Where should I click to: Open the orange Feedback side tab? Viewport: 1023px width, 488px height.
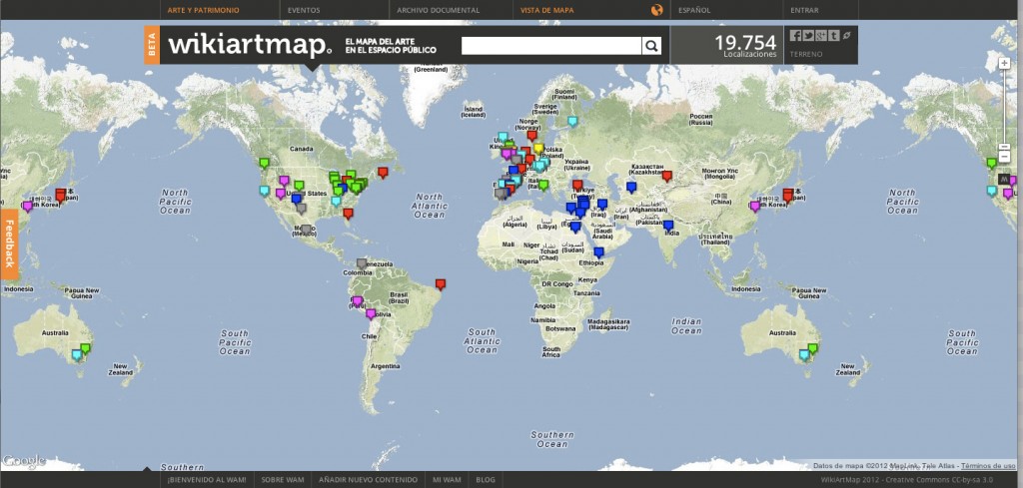[x=9, y=244]
